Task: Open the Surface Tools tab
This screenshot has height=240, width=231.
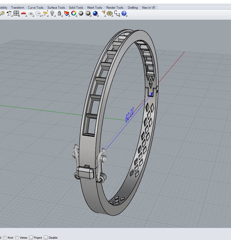Action: coord(56,7)
